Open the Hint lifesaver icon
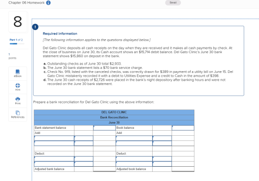259x181 pixels. coord(18,87)
